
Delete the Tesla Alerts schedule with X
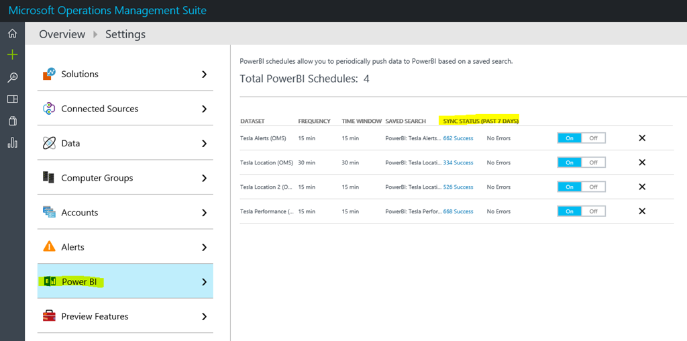click(641, 138)
